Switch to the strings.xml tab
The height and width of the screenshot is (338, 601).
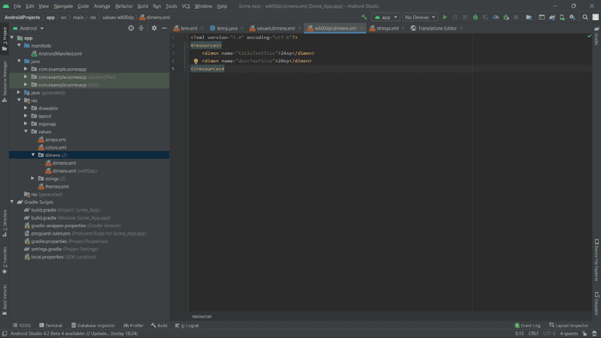point(387,28)
